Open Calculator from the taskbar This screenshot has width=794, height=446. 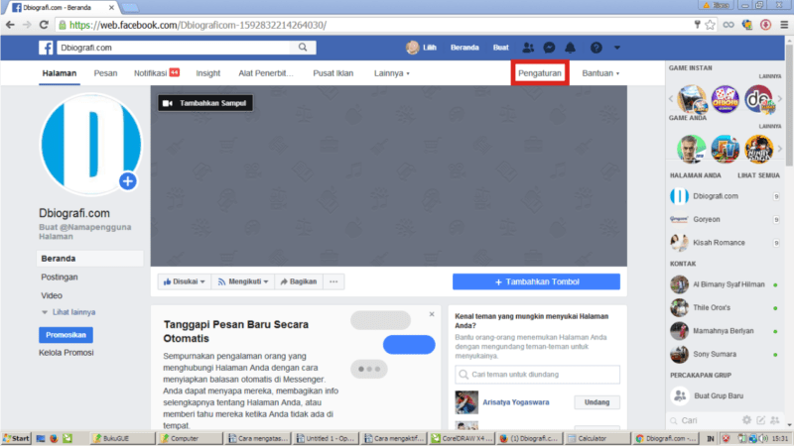pos(598,438)
